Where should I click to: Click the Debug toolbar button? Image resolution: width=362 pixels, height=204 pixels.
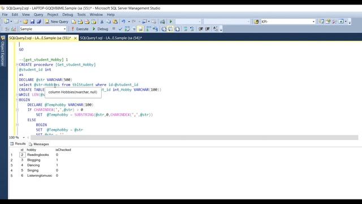[x=101, y=29]
